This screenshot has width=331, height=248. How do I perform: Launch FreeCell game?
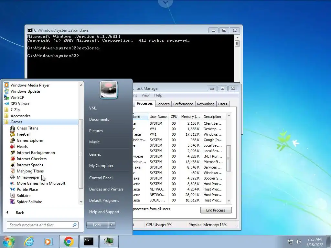point(23,134)
